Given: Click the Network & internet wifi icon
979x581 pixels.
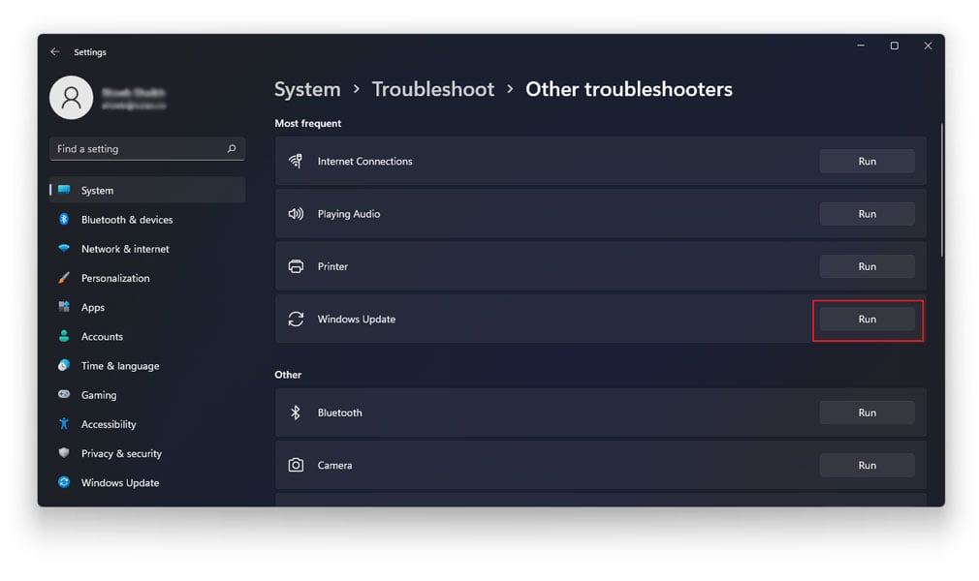Looking at the screenshot, I should 64,248.
